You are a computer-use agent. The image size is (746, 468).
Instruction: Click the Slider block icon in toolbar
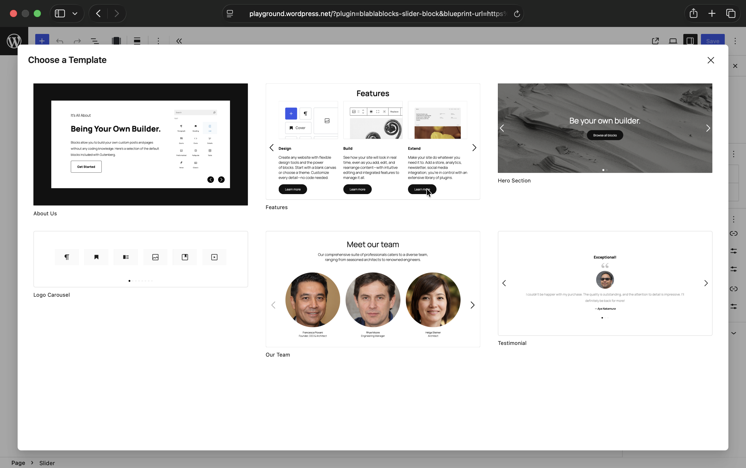point(116,41)
